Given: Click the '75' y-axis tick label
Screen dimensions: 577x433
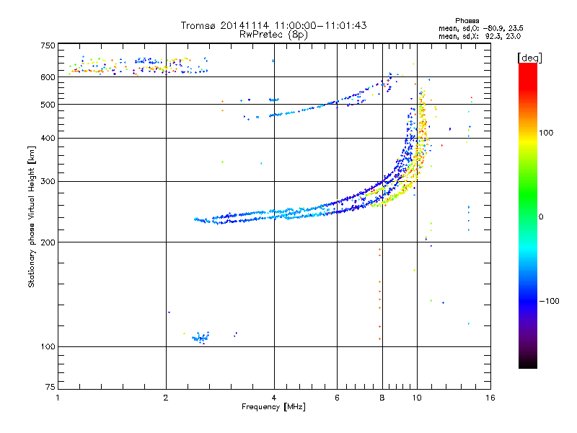Looking at the screenshot, I should (x=50, y=387).
